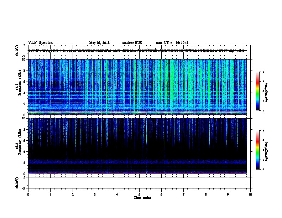The width and height of the screenshot is (282, 218).
Task: Click inside the ch.2 spectrogram panel
Action: click(x=137, y=146)
